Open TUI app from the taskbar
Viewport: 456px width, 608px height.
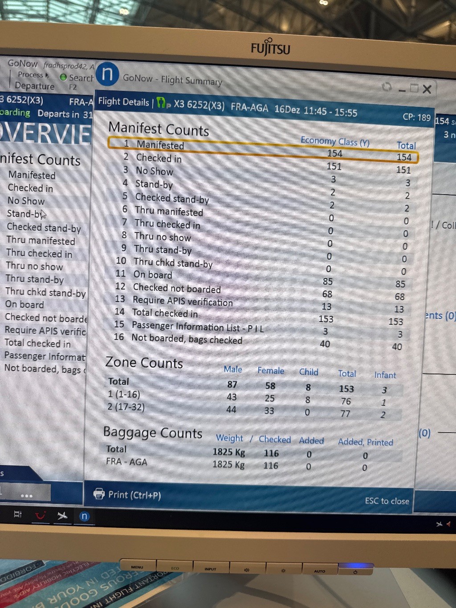41,515
